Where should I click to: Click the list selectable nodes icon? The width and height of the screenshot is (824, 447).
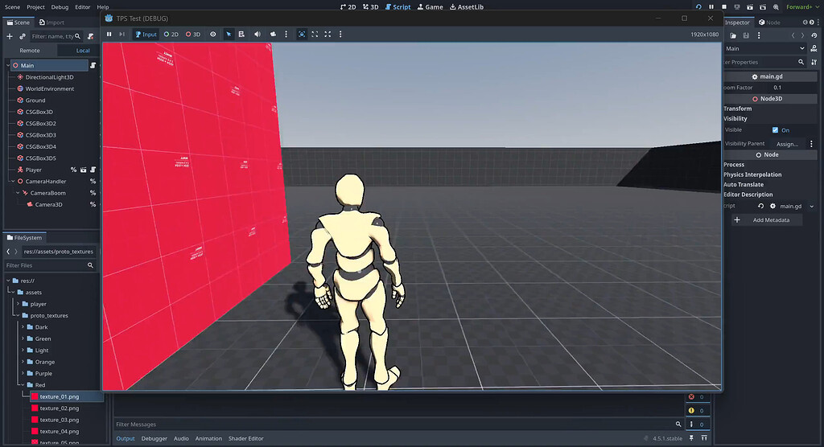tap(241, 34)
